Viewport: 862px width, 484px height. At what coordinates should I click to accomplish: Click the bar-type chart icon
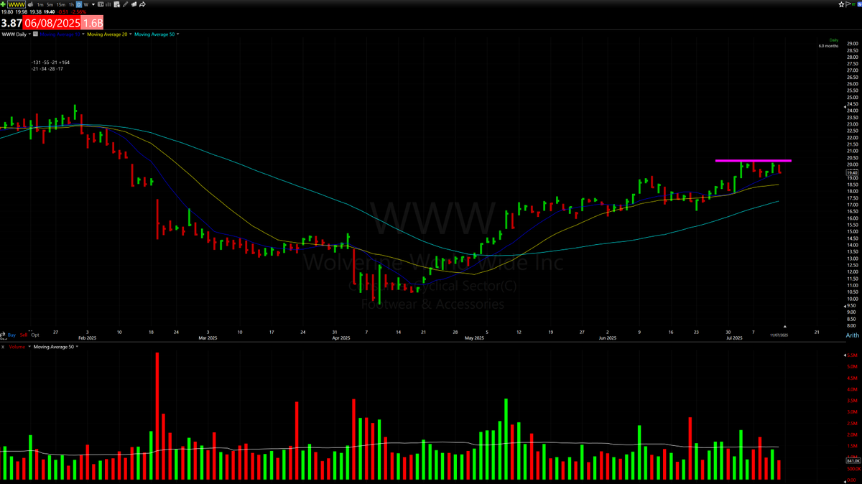click(x=108, y=4)
